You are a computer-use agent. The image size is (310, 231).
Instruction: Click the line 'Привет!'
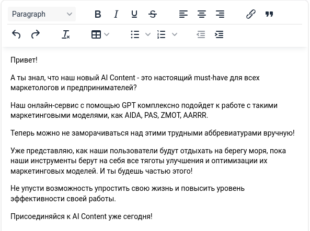pos(24,60)
